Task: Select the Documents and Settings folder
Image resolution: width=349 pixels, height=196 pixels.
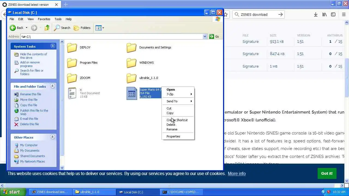Action: point(149,47)
